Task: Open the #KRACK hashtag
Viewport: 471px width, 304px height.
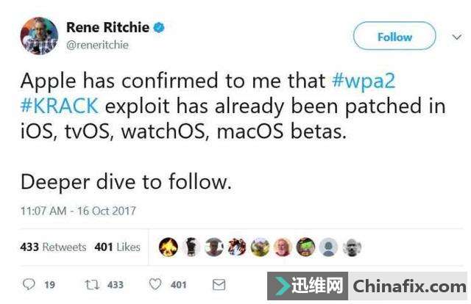Action: tap(60, 106)
